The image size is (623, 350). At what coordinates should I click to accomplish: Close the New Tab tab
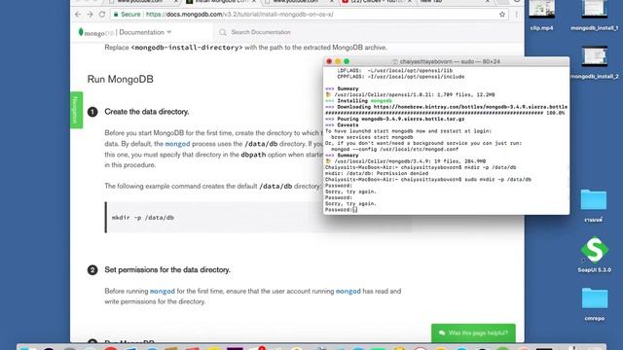tap(488, 2)
